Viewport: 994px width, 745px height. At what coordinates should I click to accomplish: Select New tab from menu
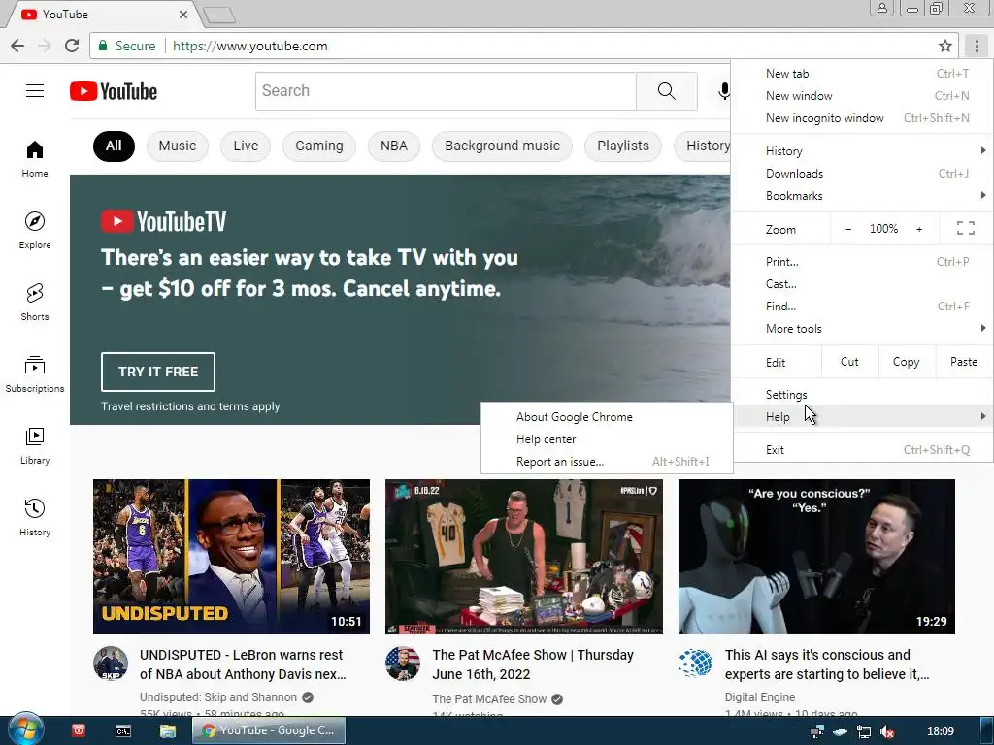862,74
